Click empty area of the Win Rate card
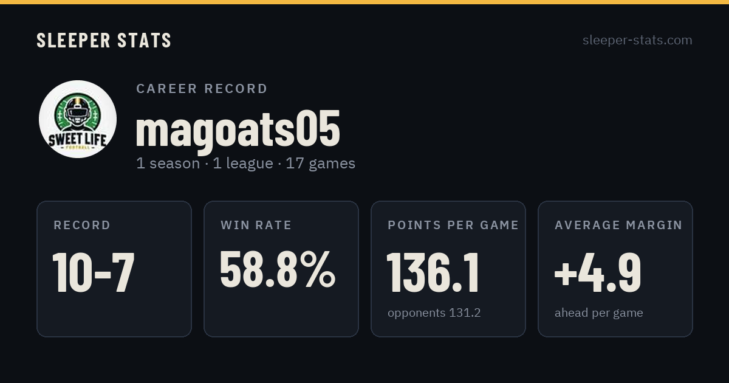This screenshot has height=383, width=729. [x=281, y=316]
